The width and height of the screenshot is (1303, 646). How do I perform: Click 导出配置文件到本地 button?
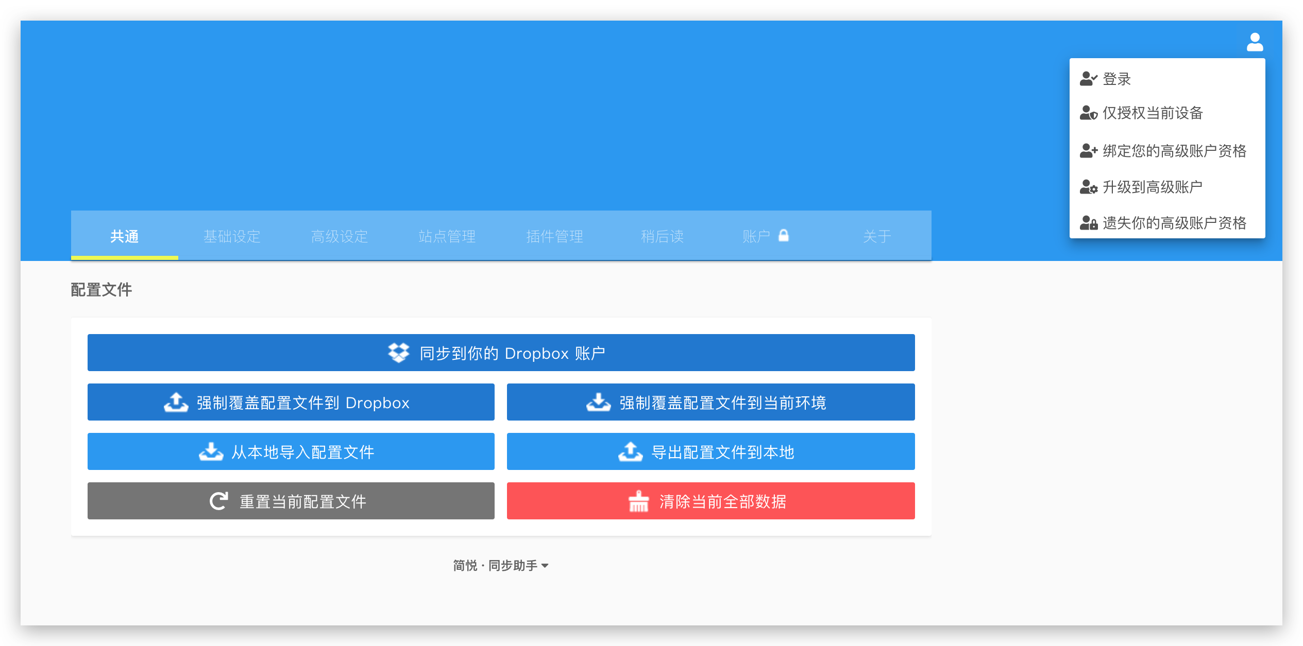(x=711, y=451)
